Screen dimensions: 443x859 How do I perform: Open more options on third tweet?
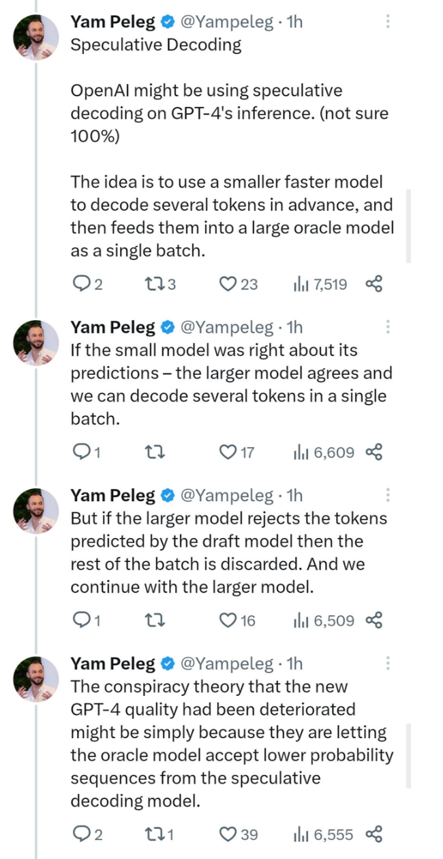(388, 494)
